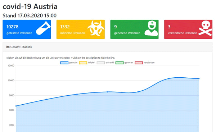Click the biohazard icon in yellow card
Viewport: 216px width, 132px height.
pyautogui.click(x=96, y=28)
